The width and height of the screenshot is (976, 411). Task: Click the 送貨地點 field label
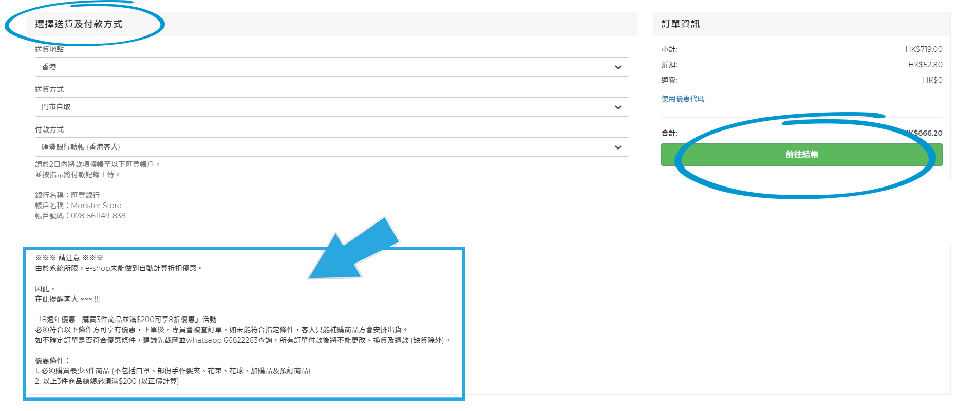[x=49, y=49]
